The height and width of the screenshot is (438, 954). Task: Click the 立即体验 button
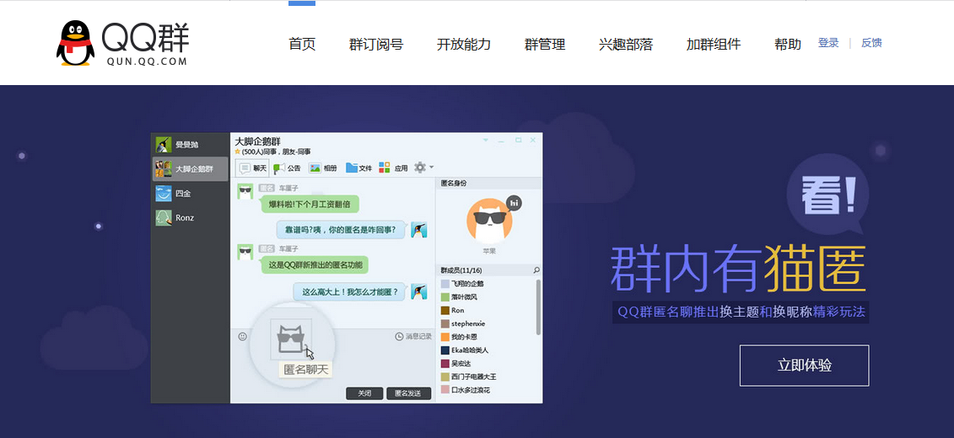(805, 366)
